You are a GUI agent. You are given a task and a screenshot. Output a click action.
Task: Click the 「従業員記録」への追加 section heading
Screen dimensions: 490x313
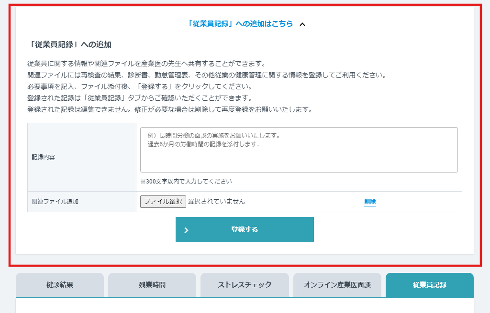click(x=70, y=44)
